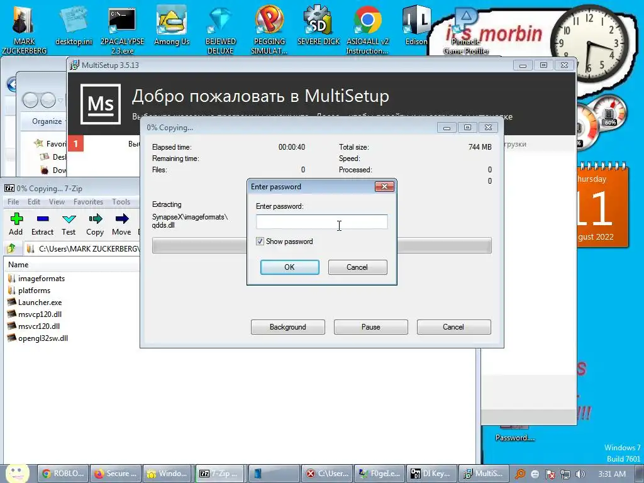644x483 pixels.
Task: Click Cancel in the 0% Copying dialog
Action: coord(454,327)
